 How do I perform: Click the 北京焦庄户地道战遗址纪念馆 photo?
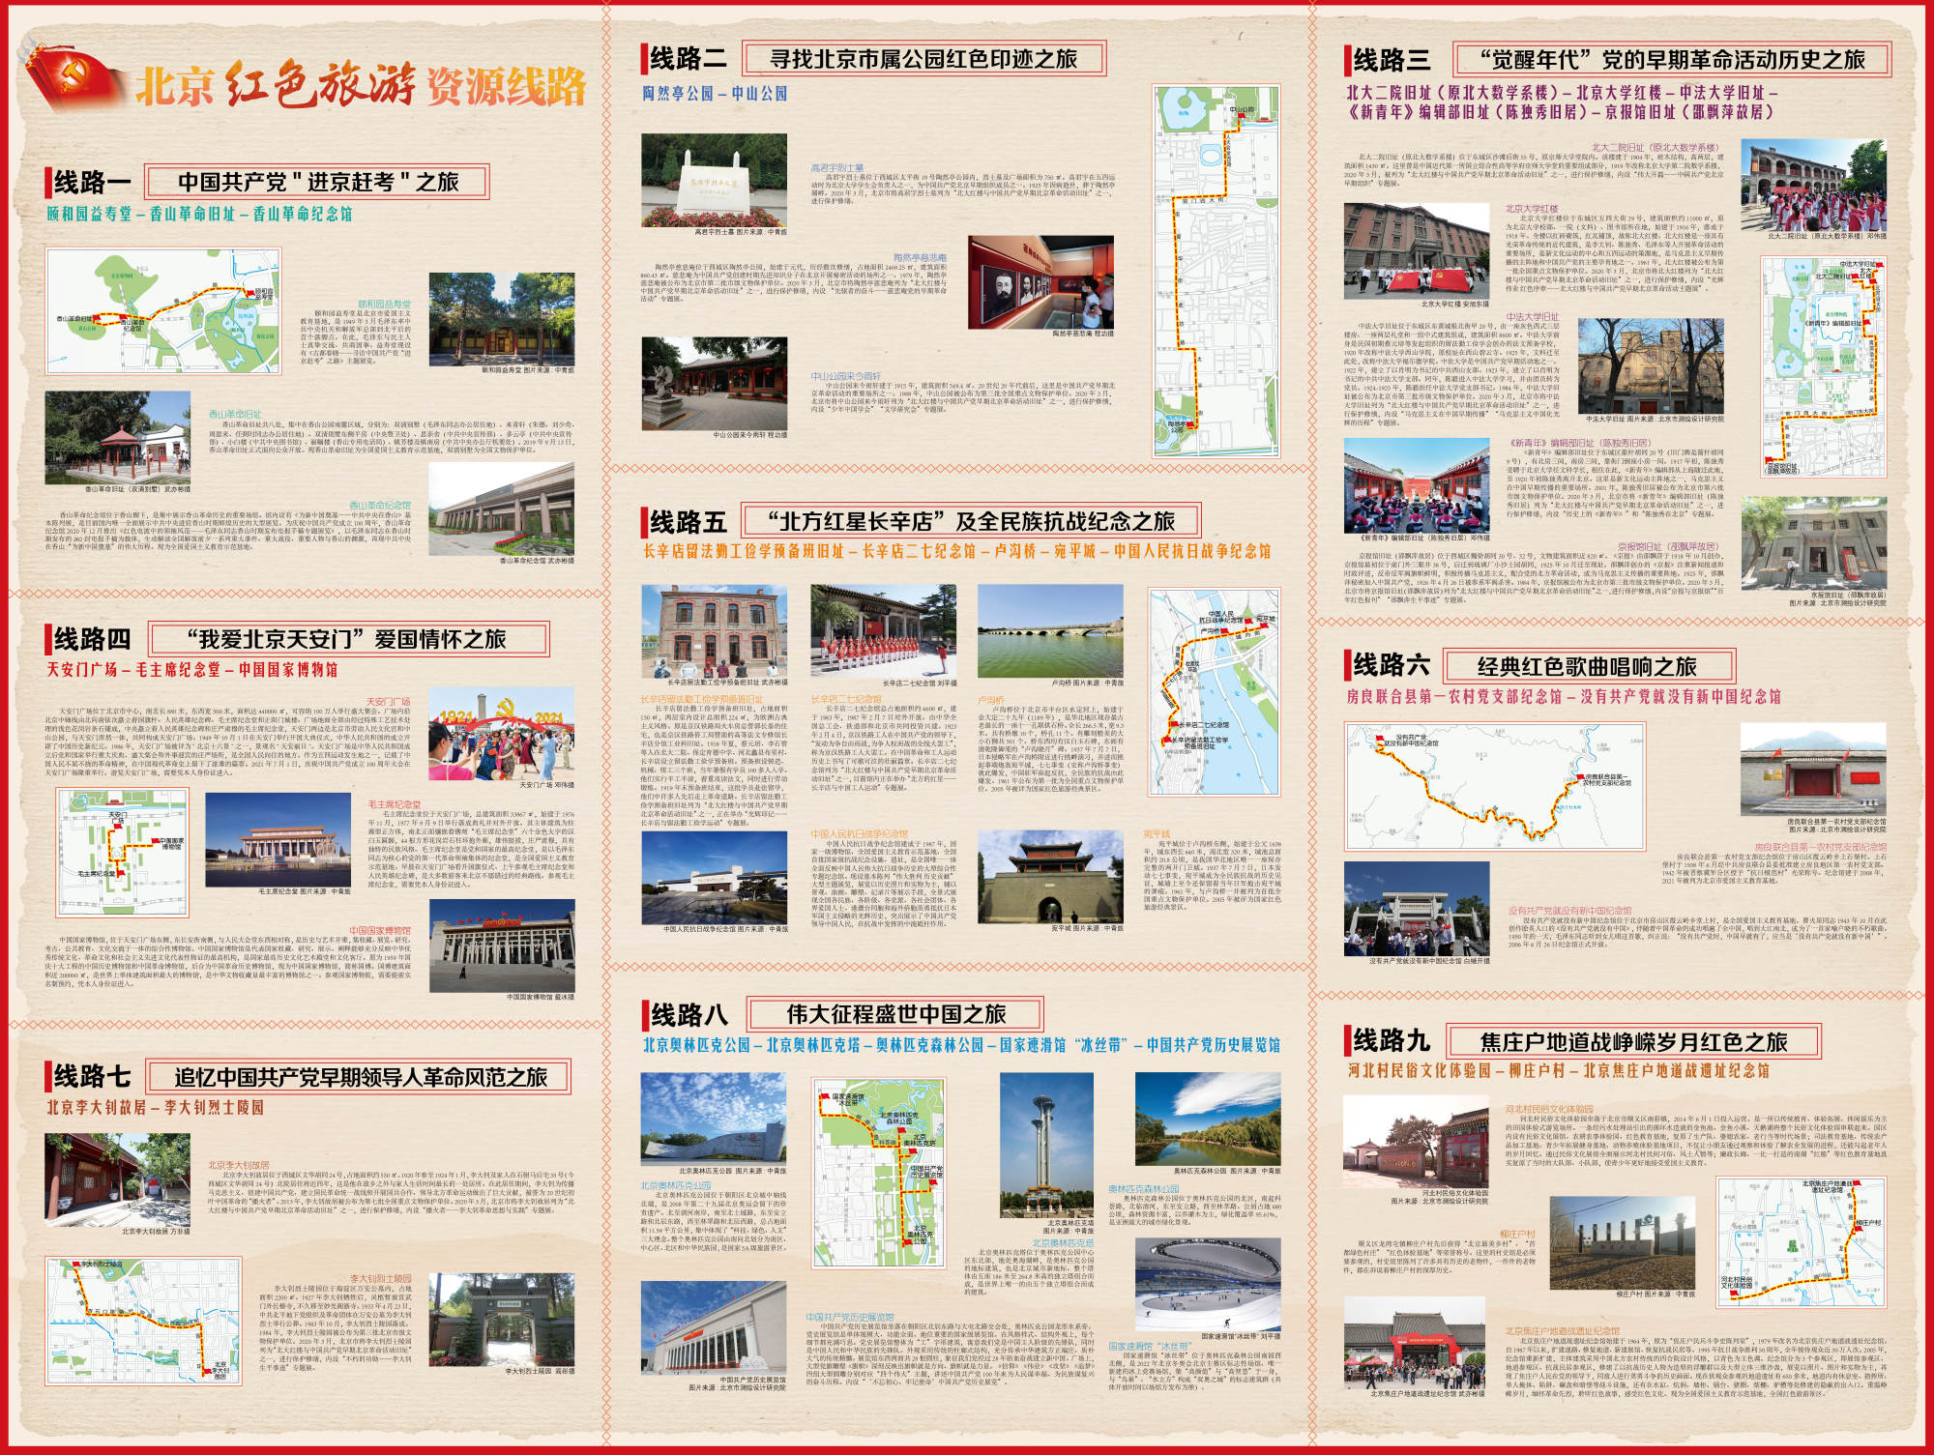click(1416, 1345)
